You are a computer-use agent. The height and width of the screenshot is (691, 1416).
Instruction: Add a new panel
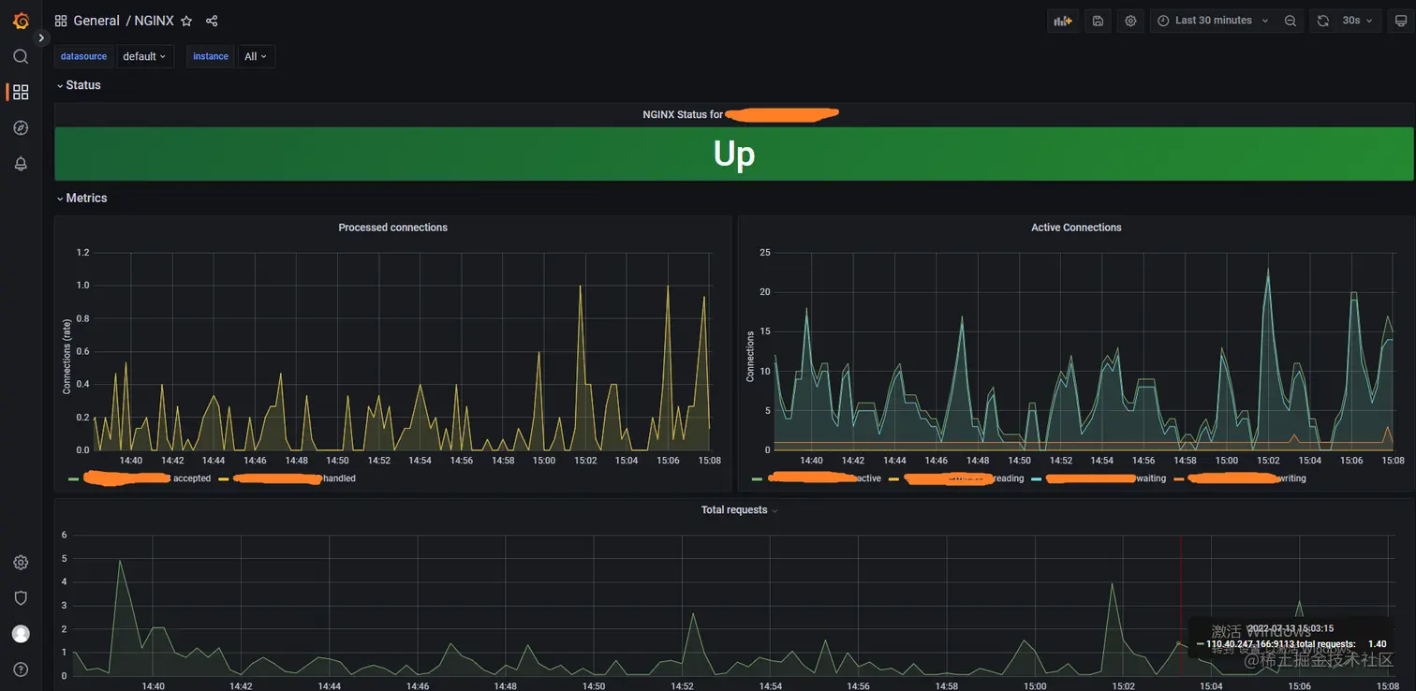pyautogui.click(x=1063, y=21)
